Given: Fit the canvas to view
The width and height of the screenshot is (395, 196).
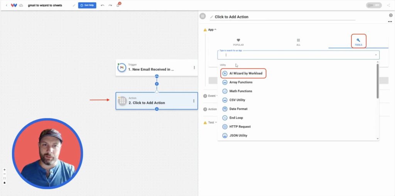Looking at the screenshot, I should pyautogui.click(x=5, y=178).
